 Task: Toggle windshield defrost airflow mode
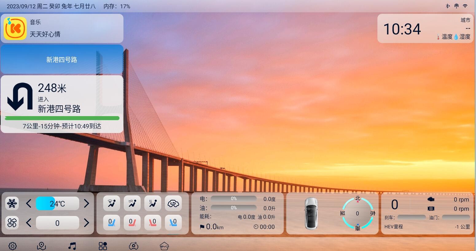[x=111, y=203]
